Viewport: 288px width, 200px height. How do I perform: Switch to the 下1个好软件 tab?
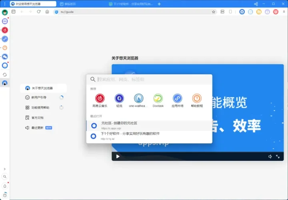coord(131,4)
